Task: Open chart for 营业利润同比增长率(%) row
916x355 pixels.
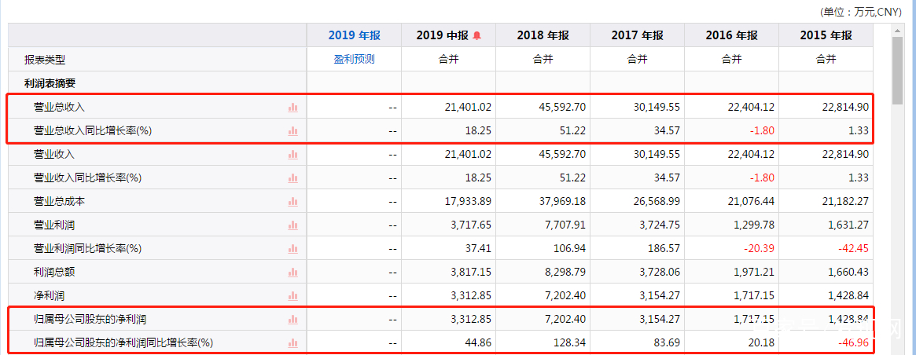Action: pos(292,249)
